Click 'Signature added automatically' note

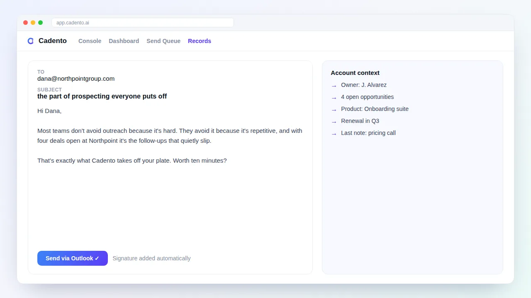152,258
